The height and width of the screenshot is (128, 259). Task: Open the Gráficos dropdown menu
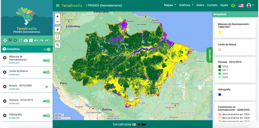(186, 5)
